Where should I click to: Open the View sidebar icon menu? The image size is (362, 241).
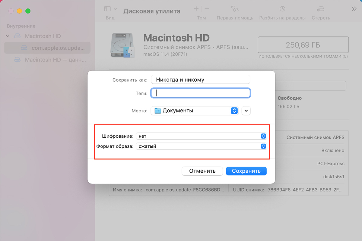tap(110, 9)
